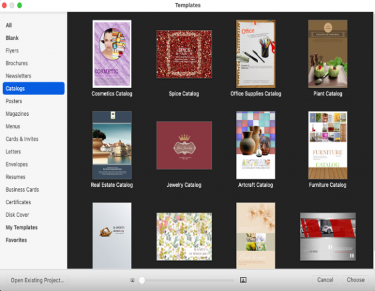Viewport: 375px width, 291px height.
Task: Select the Blank category
Action: 12,38
